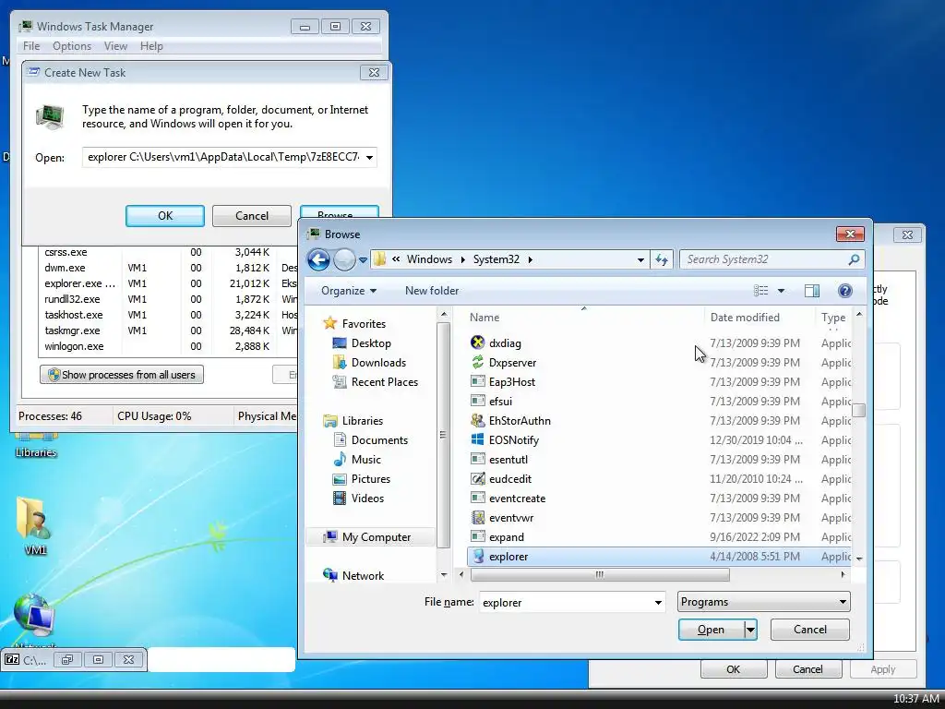The height and width of the screenshot is (709, 945).
Task: Cancel the Browse dialog
Action: pos(810,630)
